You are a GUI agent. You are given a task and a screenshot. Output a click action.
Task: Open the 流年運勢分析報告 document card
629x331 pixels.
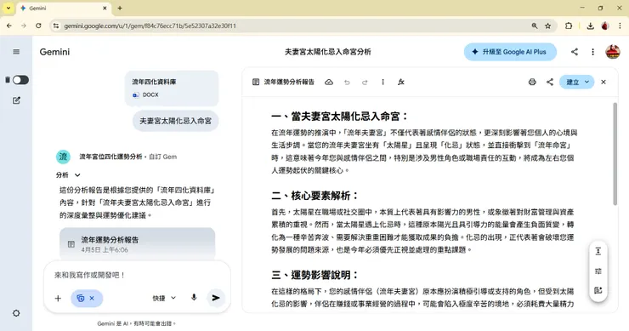(137, 244)
